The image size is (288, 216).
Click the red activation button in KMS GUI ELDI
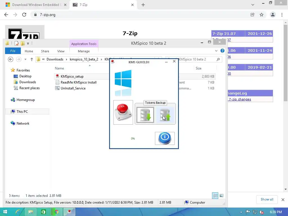click(123, 112)
